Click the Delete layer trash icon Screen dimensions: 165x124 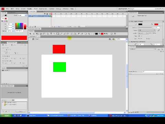tap(35, 27)
